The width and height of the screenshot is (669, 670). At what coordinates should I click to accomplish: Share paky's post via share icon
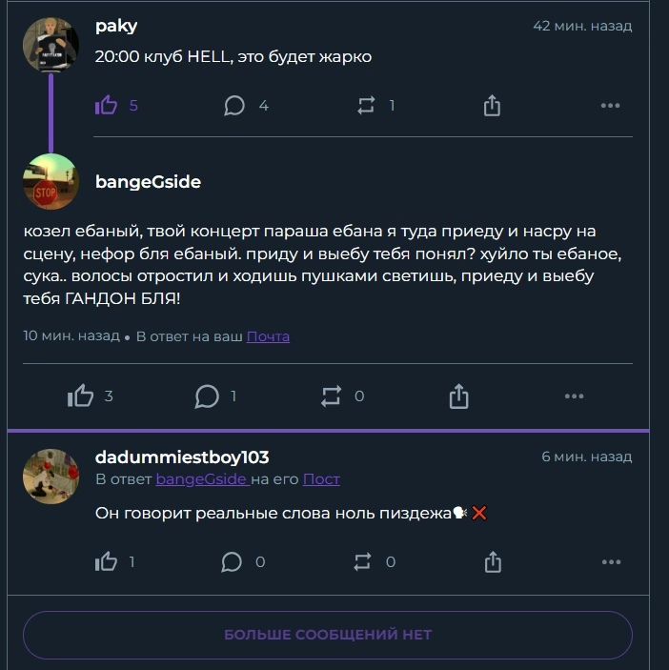click(492, 106)
